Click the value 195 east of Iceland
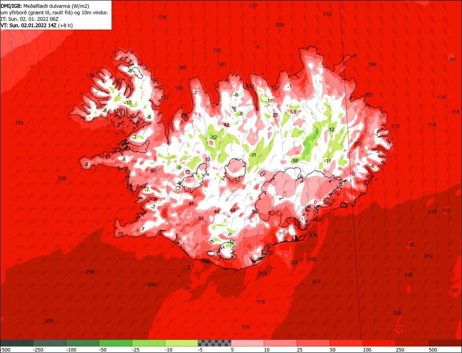 (x=410, y=245)
